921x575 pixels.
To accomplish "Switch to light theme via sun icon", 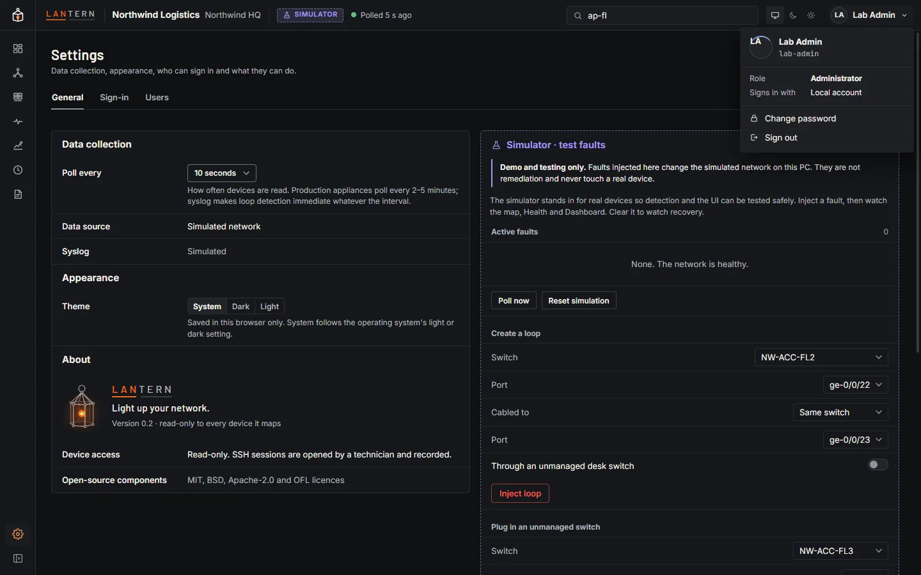I will (x=811, y=15).
